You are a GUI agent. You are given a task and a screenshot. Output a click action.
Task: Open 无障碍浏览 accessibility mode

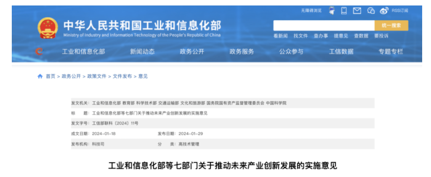(x=311, y=11)
